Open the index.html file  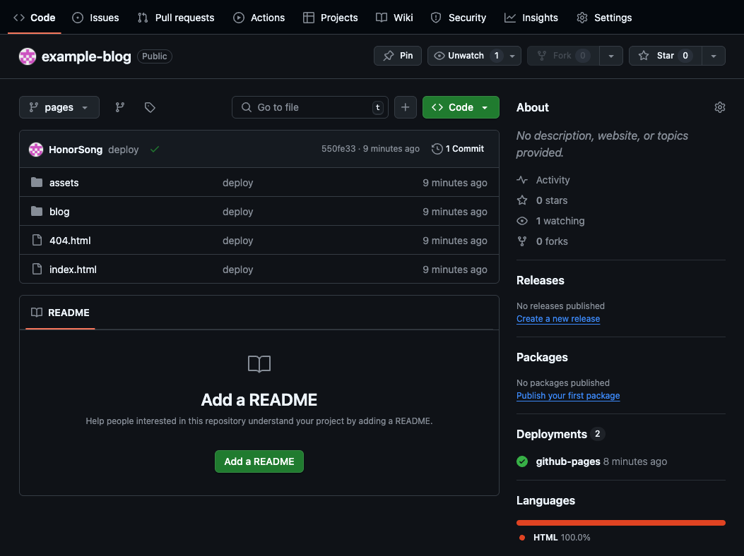73,270
